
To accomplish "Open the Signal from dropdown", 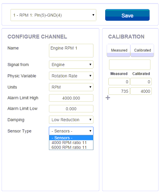I will tap(71, 64).
